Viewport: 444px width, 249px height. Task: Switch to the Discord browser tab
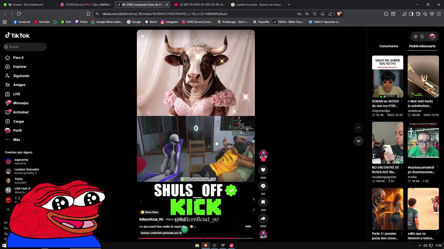pyautogui.click(x=85, y=4)
